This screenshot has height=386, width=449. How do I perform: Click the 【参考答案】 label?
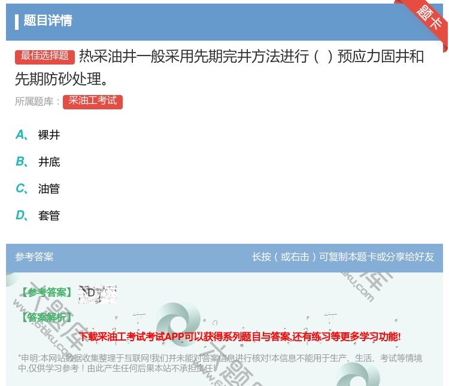[47, 292]
